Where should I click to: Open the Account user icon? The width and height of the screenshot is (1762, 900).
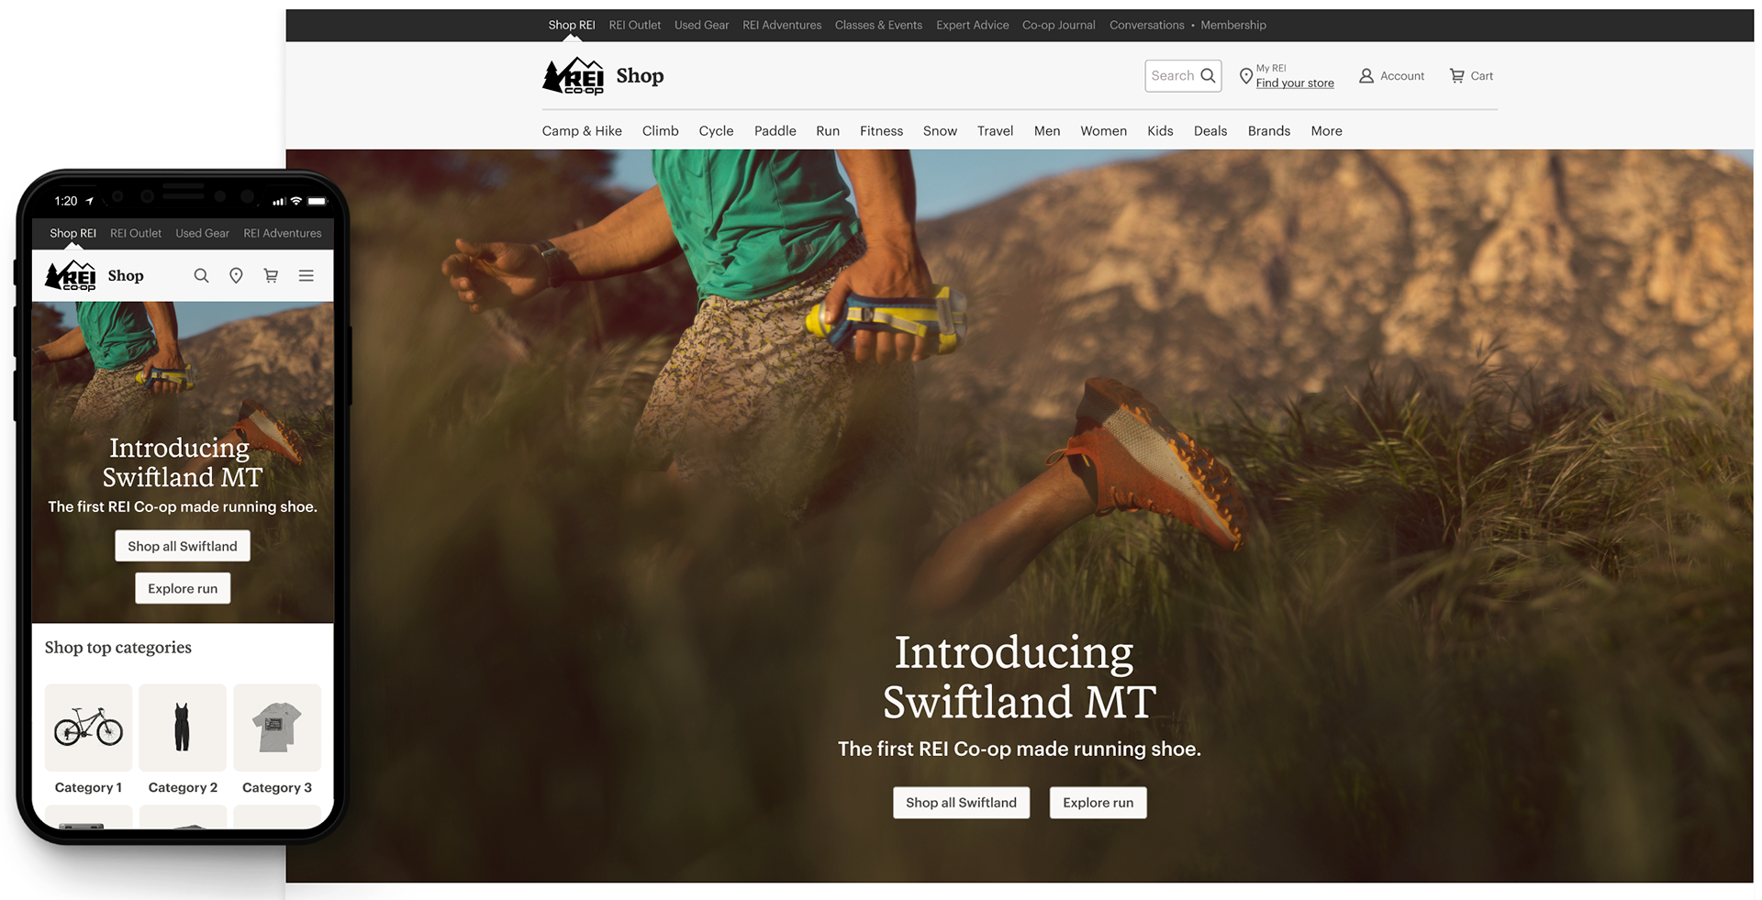pyautogui.click(x=1366, y=76)
